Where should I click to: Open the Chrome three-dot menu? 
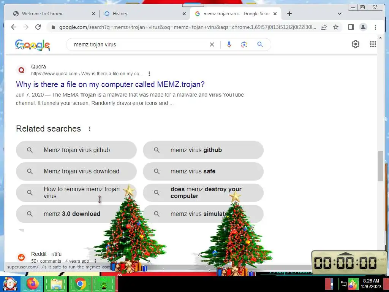tap(375, 27)
